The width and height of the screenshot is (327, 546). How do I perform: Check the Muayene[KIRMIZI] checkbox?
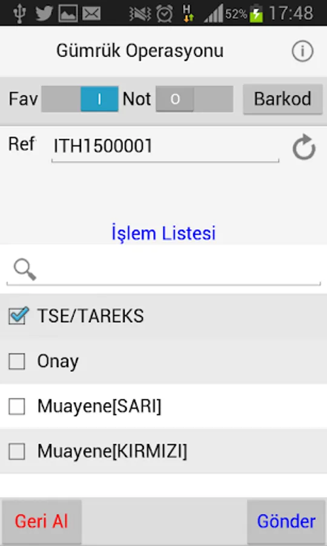click(x=17, y=451)
